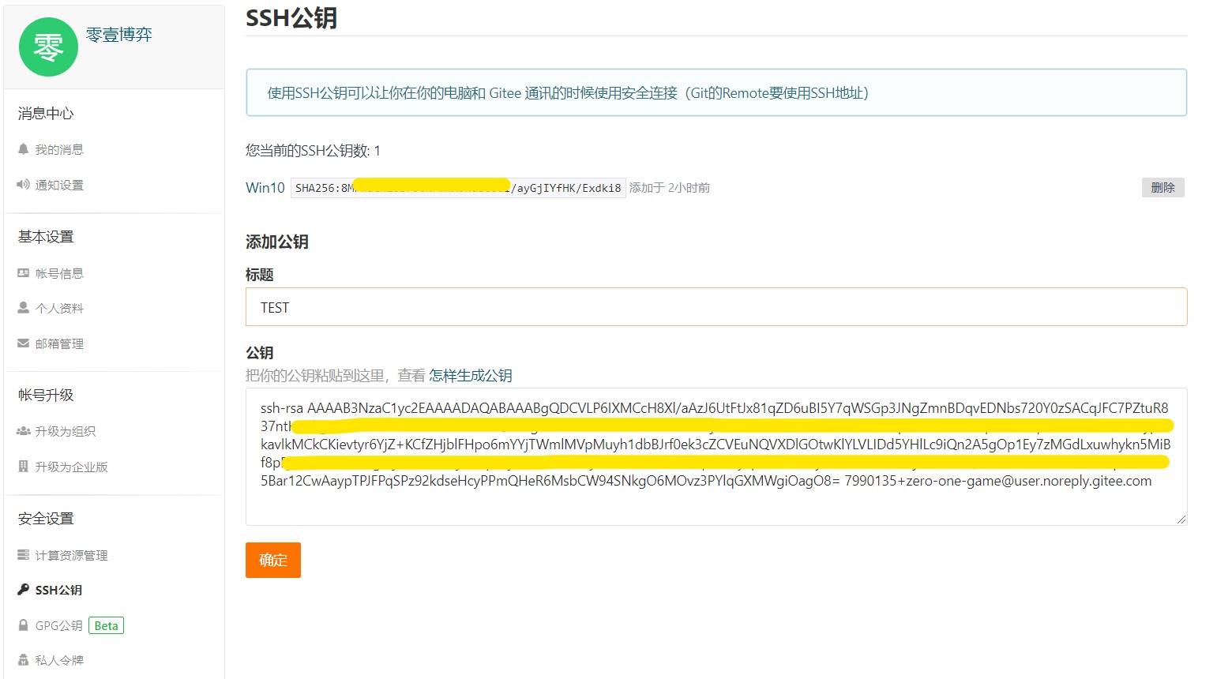Click the bell icon beside 我的消息

(x=23, y=149)
